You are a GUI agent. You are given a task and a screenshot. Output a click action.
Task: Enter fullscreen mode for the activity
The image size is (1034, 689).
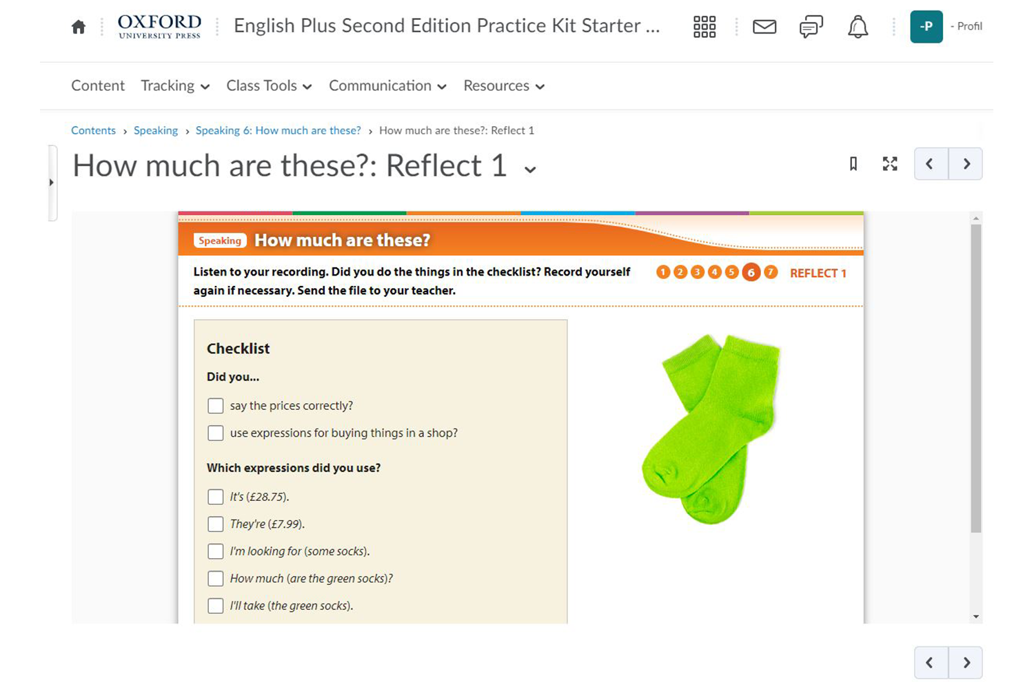point(890,164)
